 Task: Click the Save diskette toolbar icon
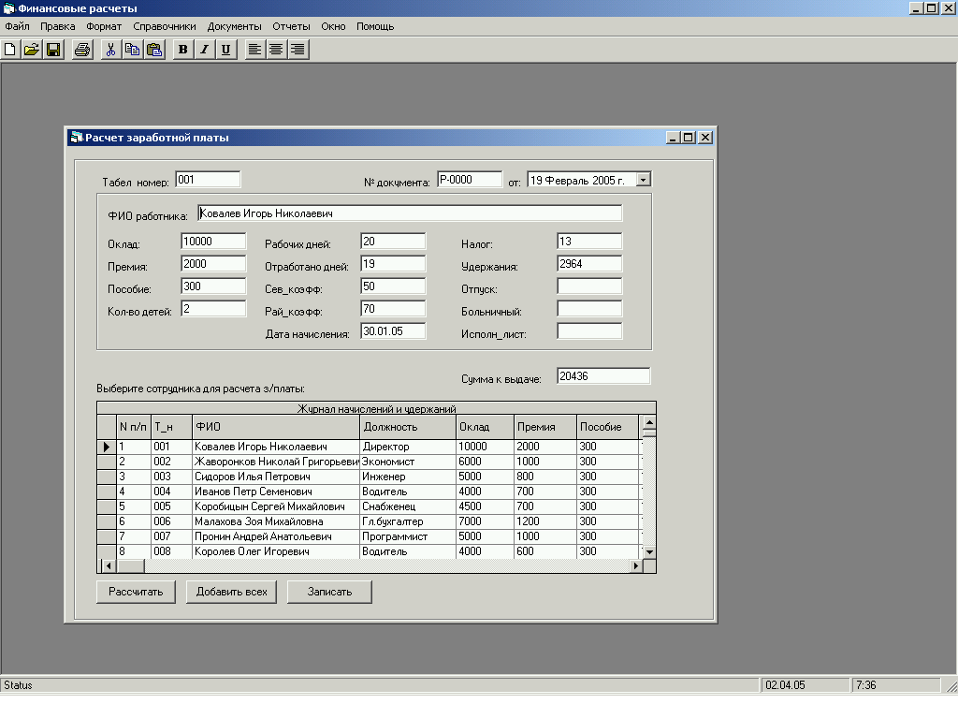click(53, 50)
